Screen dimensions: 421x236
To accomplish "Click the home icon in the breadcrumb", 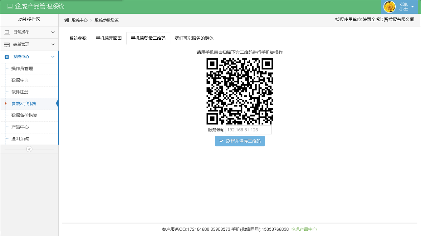I will [x=66, y=20].
